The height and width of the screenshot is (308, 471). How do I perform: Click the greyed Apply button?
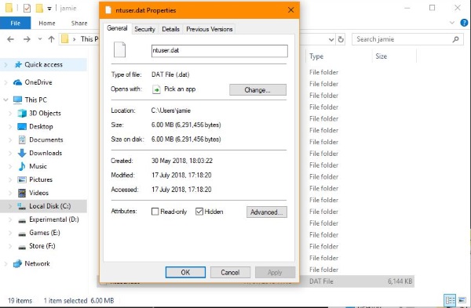tap(275, 272)
